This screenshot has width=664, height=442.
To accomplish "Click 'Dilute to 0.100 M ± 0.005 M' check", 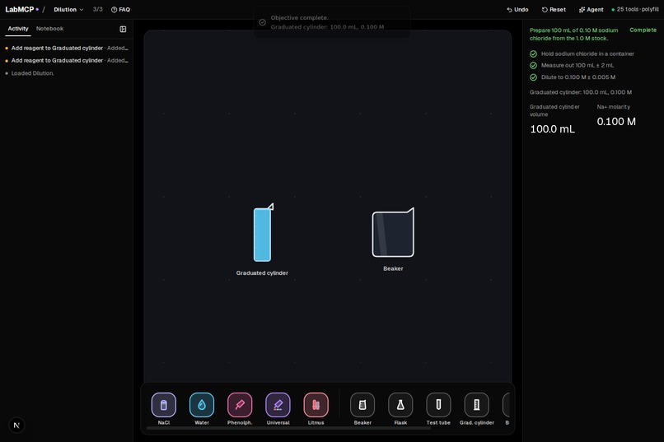I will 573,77.
